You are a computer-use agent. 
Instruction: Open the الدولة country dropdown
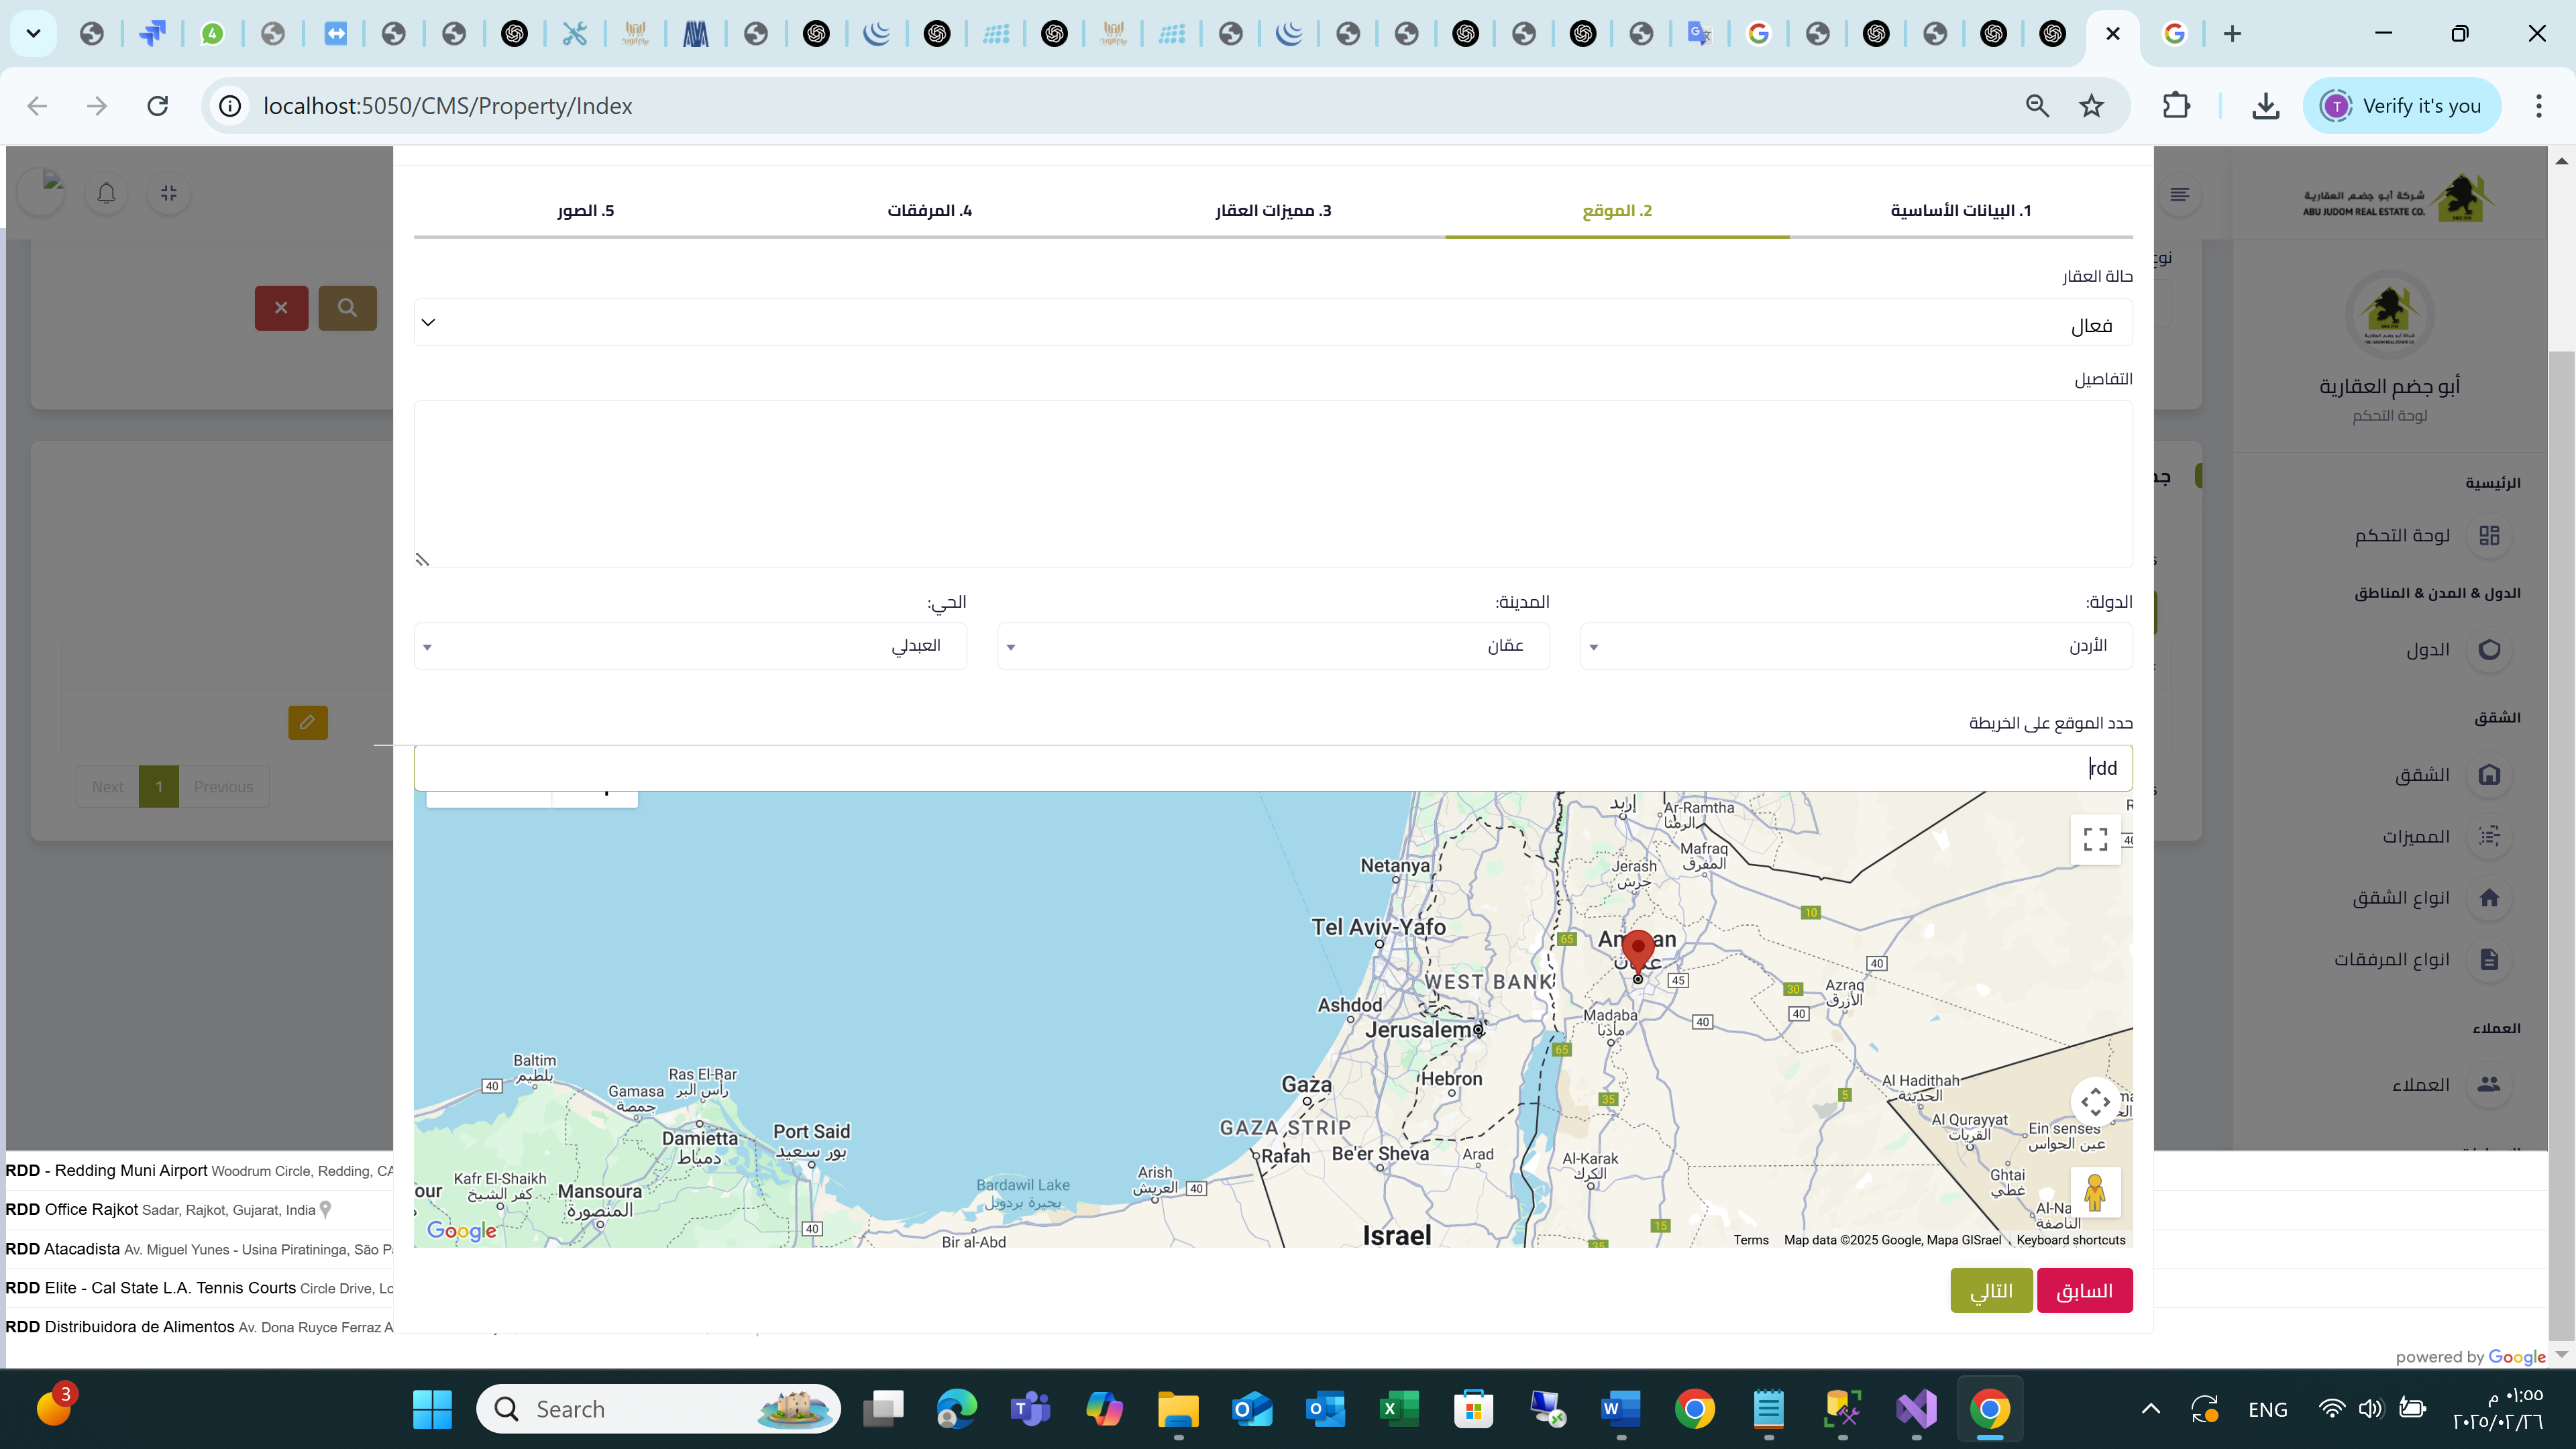[1856, 646]
